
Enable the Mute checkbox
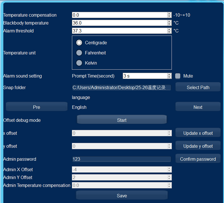178,76
